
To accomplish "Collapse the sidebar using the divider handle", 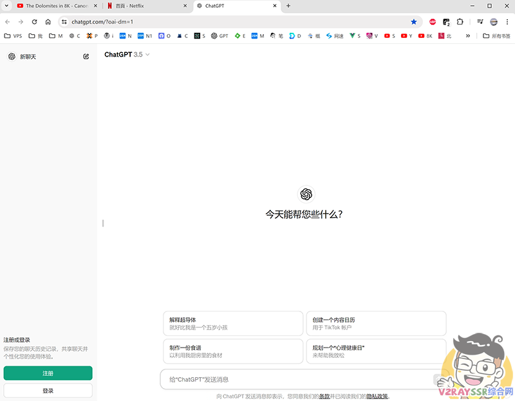I will (103, 223).
